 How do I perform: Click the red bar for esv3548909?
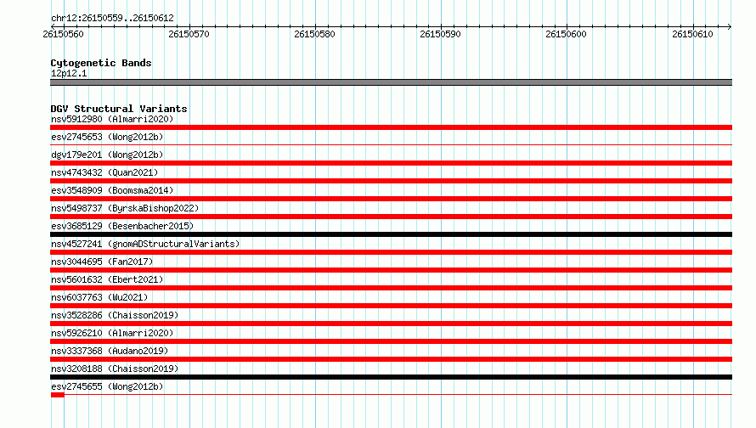(391, 199)
